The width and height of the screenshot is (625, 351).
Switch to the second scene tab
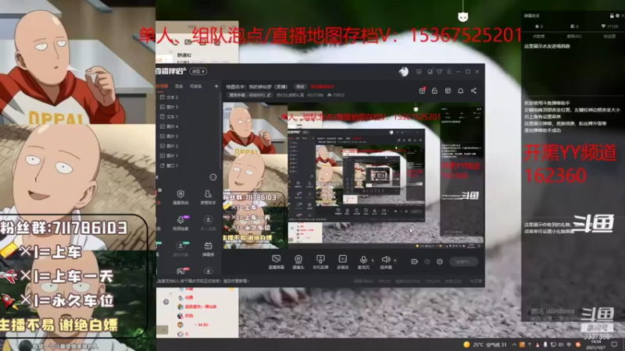(179, 86)
